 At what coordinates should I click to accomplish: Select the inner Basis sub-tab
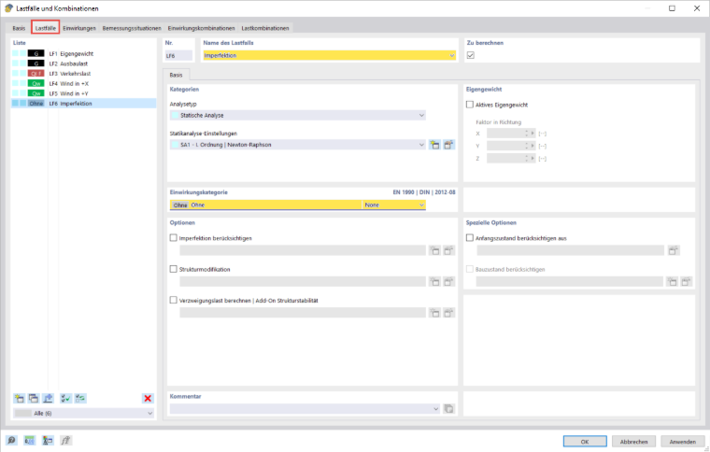pyautogui.click(x=177, y=75)
